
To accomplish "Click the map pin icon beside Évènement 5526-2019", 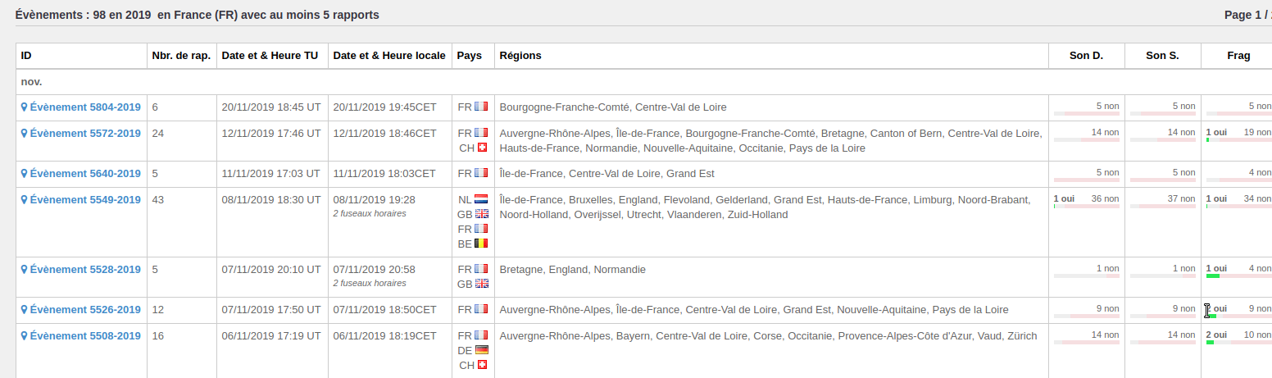I will (25, 310).
